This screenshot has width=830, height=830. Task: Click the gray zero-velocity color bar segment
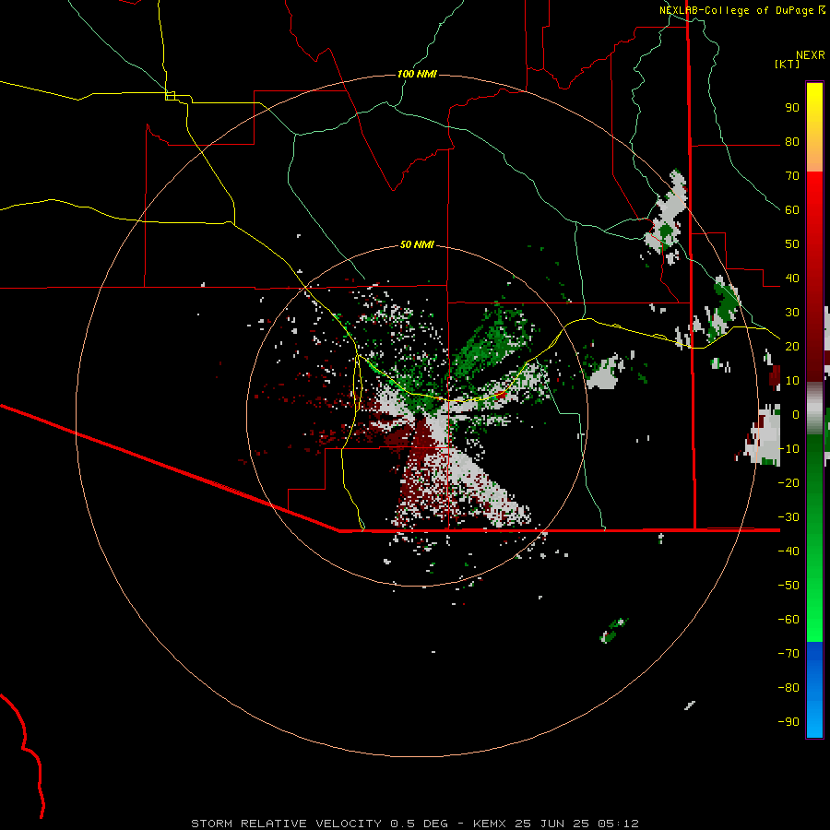coord(814,408)
